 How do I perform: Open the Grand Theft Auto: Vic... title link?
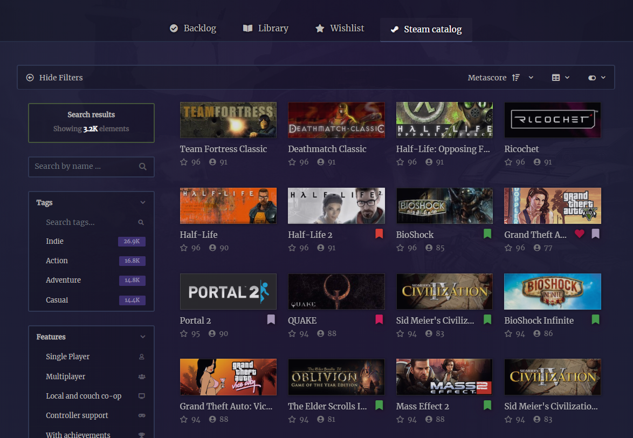coord(226,406)
